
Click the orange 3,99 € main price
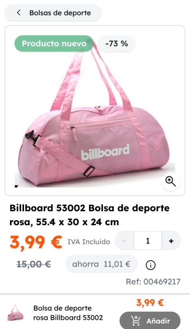[36, 242]
